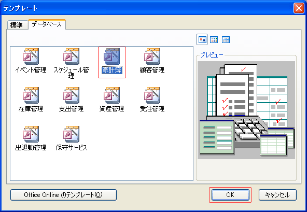This screenshot has height=212, width=307.
Task: Pick the 在庫管理 template icon
Action: coord(31,95)
